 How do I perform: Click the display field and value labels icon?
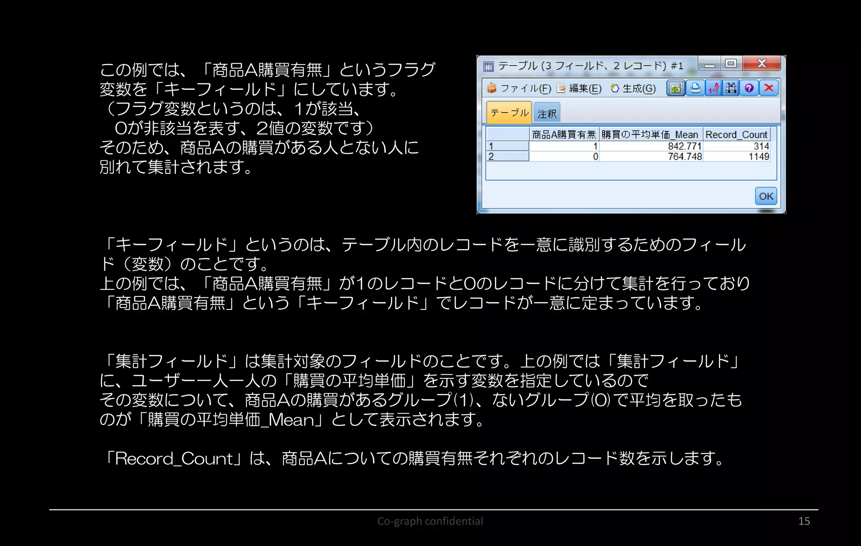[714, 88]
